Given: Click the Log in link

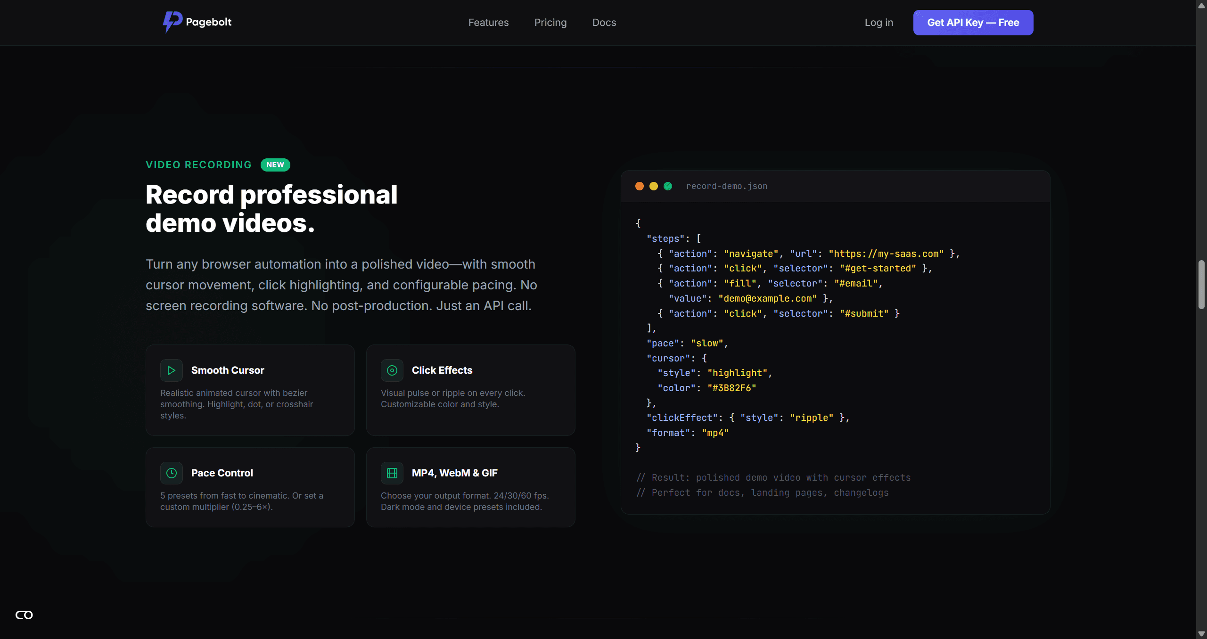Looking at the screenshot, I should [x=879, y=22].
